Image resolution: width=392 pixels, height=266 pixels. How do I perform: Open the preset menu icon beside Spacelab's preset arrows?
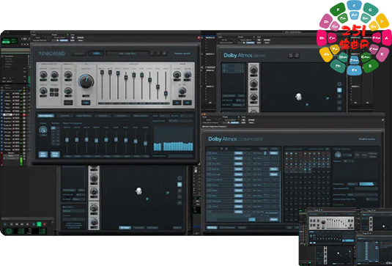[x=165, y=53]
